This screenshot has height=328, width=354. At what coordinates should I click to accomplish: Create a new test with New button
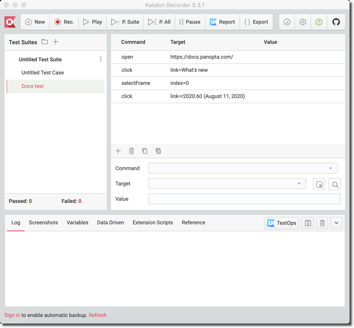[x=35, y=22]
